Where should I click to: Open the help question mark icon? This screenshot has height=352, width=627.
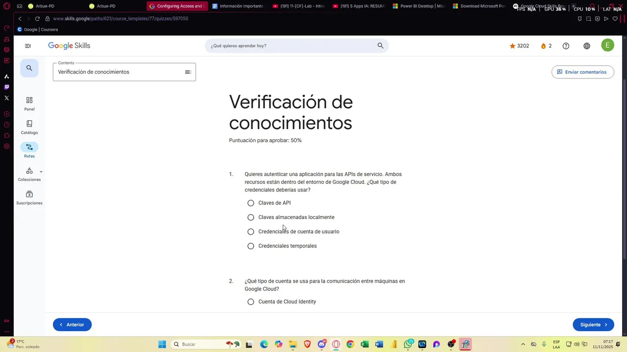coord(566,46)
